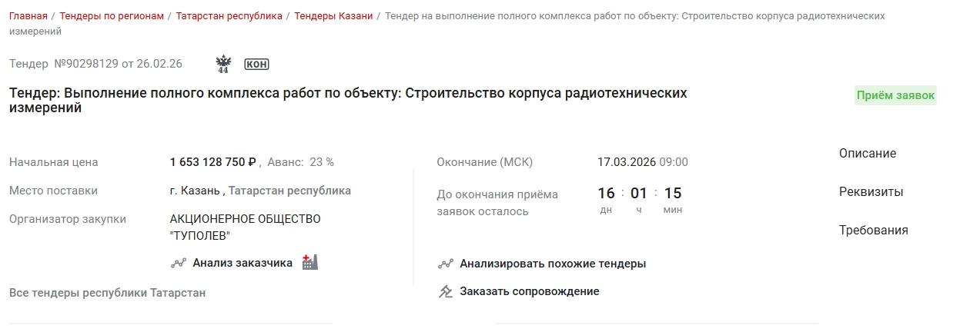
Task: Select Анализировать похожие тендеры
Action: click(553, 264)
